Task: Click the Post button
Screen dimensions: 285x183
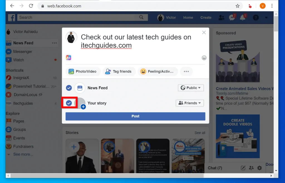Action: point(135,116)
